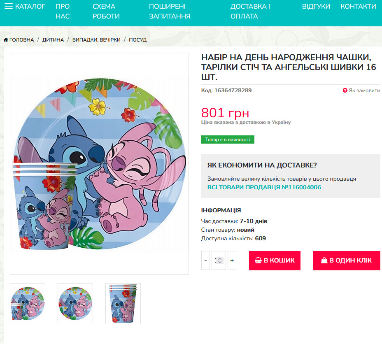This screenshot has height=344, width=382.
Task: Open the 'Відгуки' menu item
Action: [316, 7]
